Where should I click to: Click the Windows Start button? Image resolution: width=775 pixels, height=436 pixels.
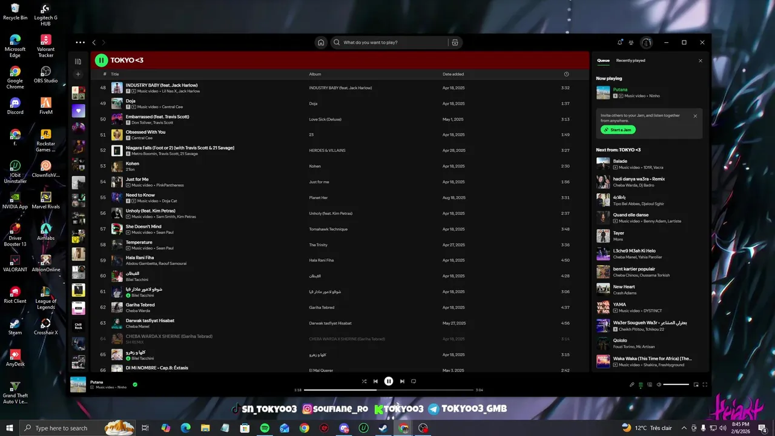[10, 428]
